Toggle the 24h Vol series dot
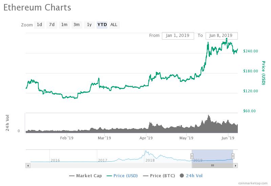 [182, 176]
